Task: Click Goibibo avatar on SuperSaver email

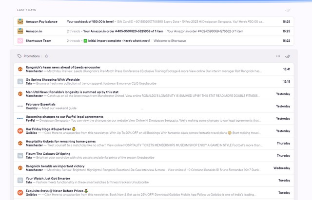Action: pos(20,131)
